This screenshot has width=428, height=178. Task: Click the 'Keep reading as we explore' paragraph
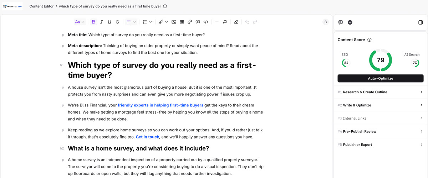coord(165,133)
